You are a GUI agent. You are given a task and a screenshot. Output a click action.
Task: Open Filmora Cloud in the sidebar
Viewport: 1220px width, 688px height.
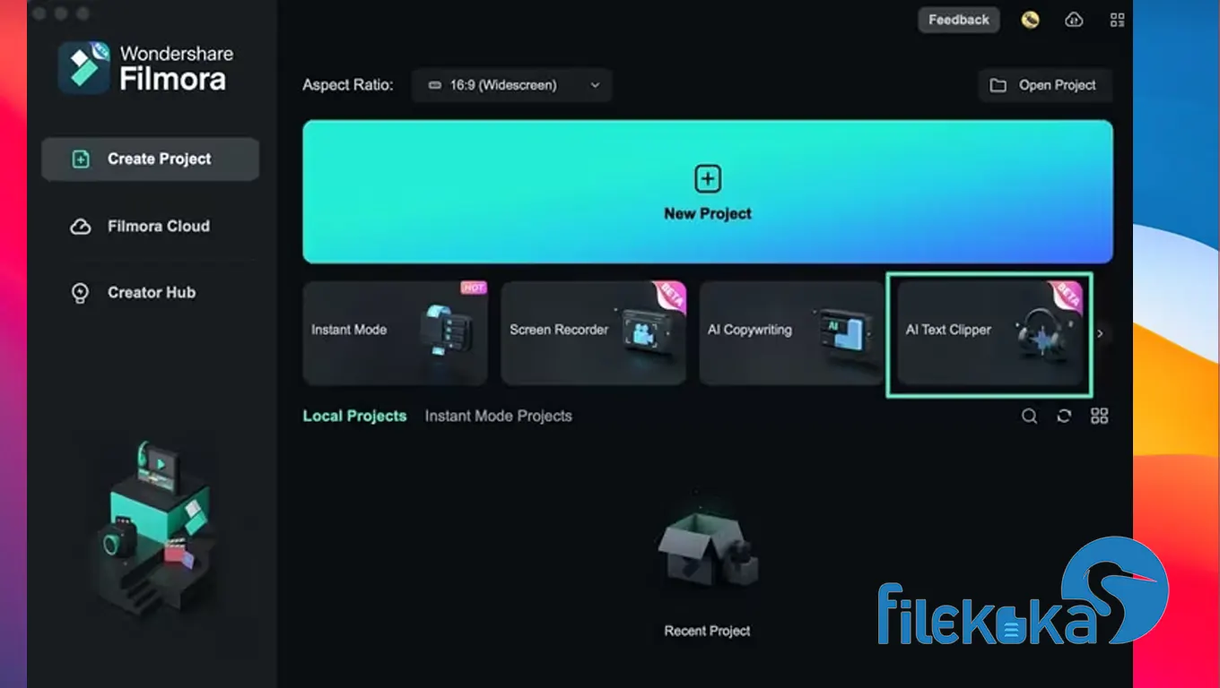[151, 227]
